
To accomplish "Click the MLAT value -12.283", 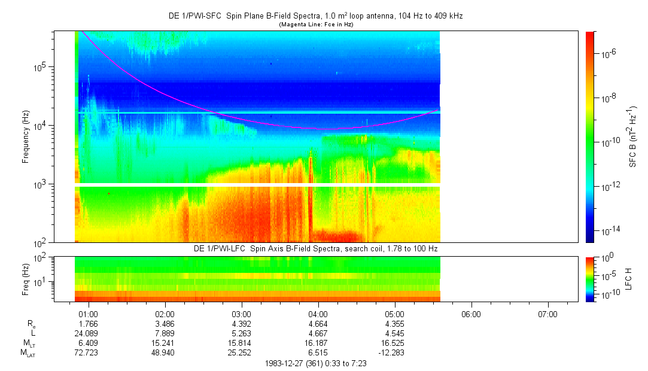I will [395, 353].
